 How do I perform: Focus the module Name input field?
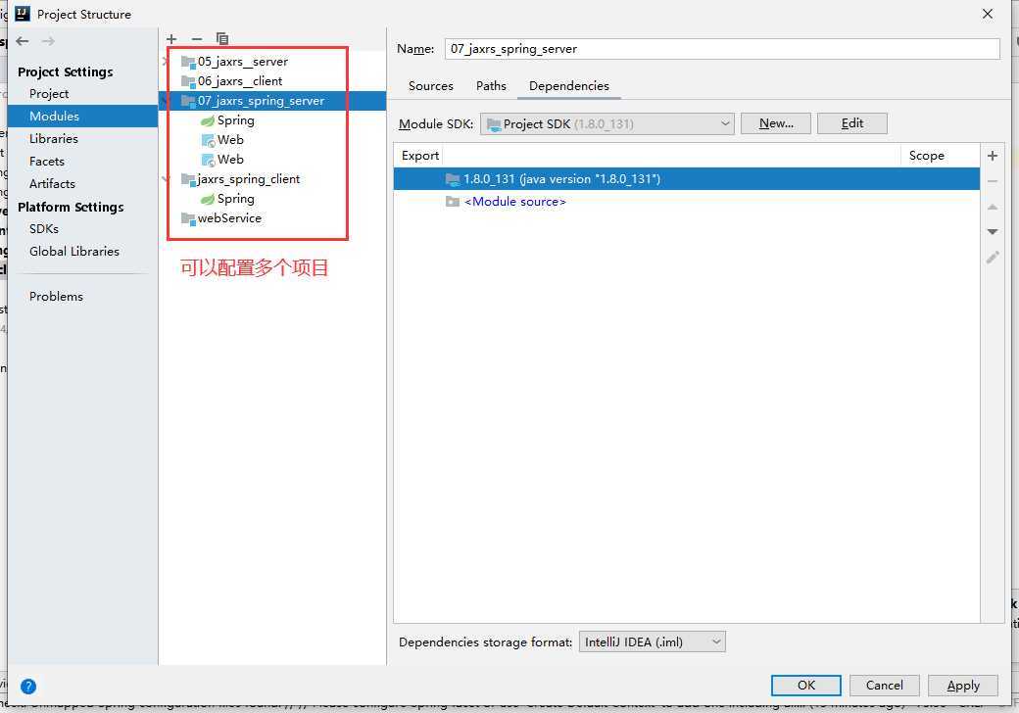(722, 49)
